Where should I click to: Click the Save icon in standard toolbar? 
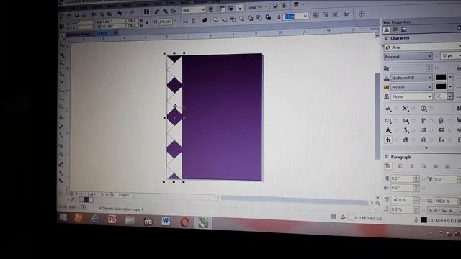coord(76,15)
